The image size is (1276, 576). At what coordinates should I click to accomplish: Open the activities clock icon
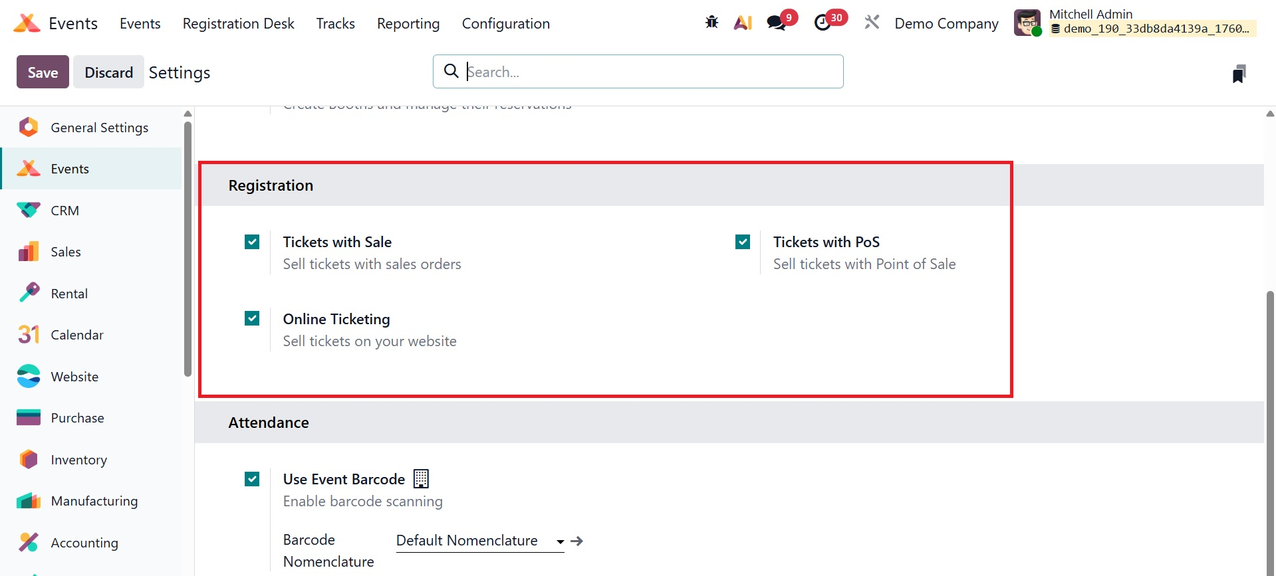click(823, 23)
